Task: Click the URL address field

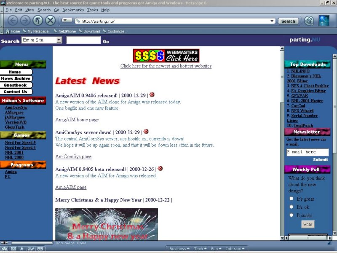Action: (x=175, y=21)
